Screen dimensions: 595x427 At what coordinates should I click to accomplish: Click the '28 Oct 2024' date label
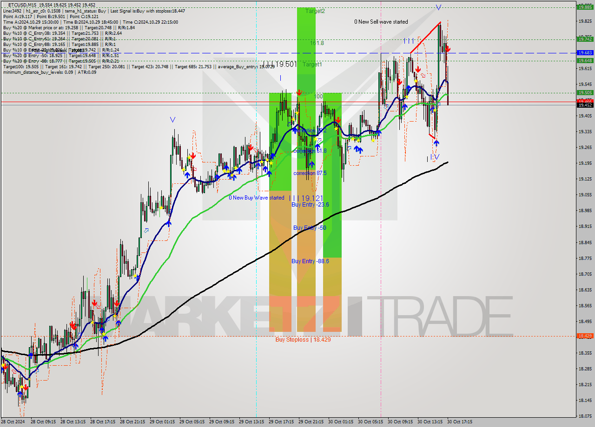(x=13, y=422)
